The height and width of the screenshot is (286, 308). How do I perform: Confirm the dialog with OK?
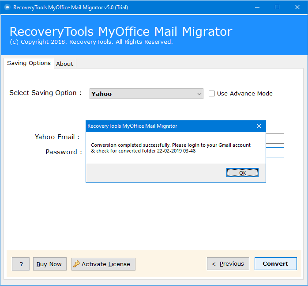click(242, 173)
